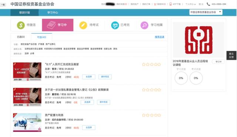The height and width of the screenshot is (137, 237).
Task: Open the green dollar 待激活 icon
Action: (x=21, y=25)
